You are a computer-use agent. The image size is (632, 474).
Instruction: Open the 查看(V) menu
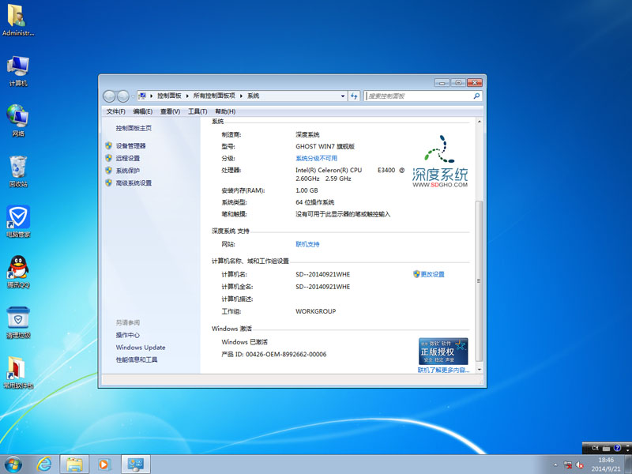point(170,111)
